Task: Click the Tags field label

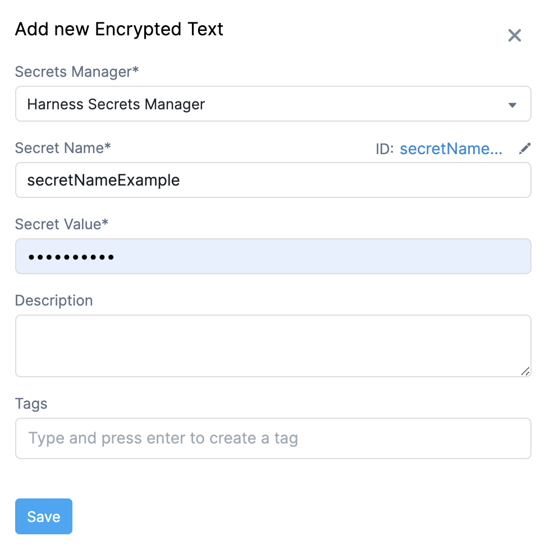Action: (x=31, y=404)
